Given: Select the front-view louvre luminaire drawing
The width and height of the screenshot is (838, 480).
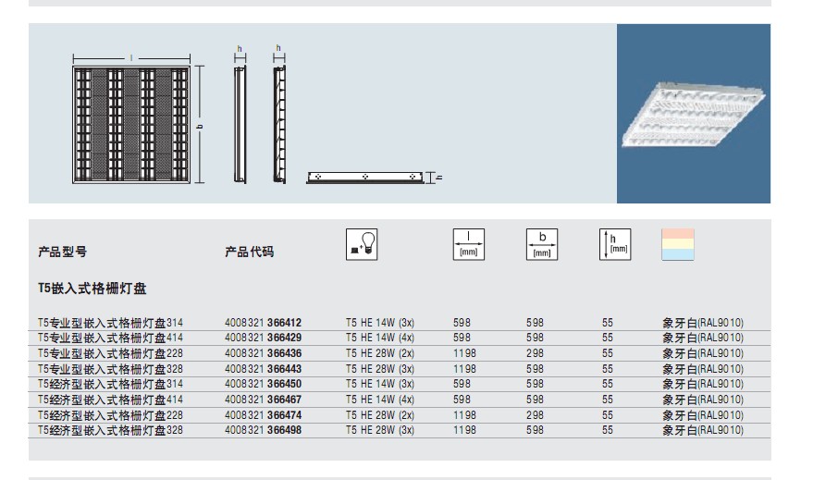Looking at the screenshot, I should click(132, 124).
